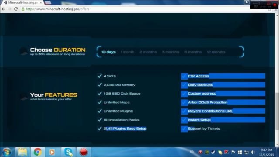Click the EN language indicator
This screenshot has width=279, height=157.
click(x=192, y=152)
